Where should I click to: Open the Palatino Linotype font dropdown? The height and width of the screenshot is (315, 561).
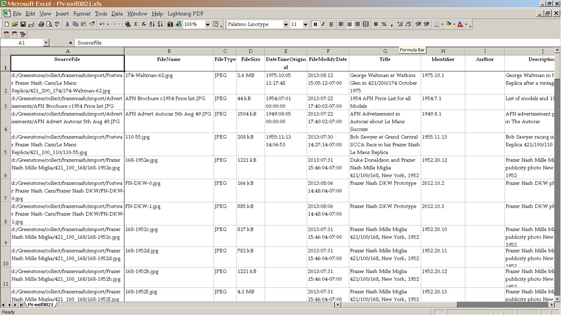pyautogui.click(x=286, y=24)
